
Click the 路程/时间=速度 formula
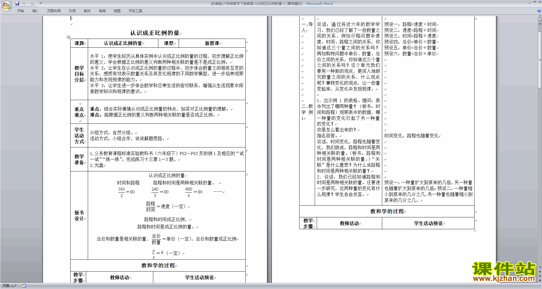tap(166, 207)
